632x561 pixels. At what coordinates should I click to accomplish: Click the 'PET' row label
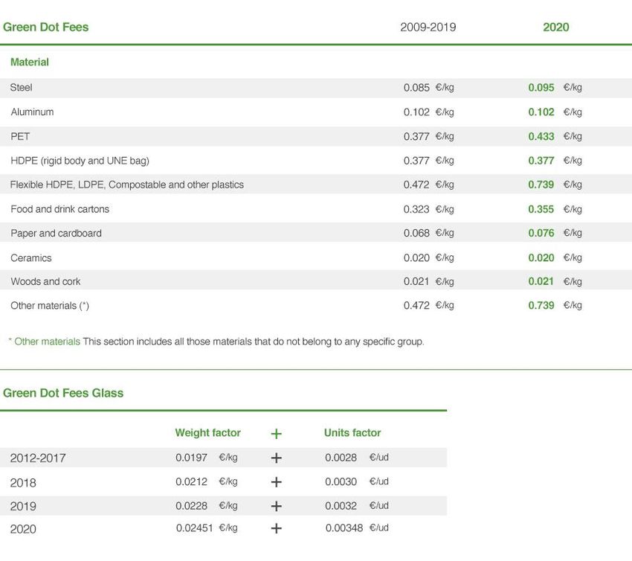(20, 136)
